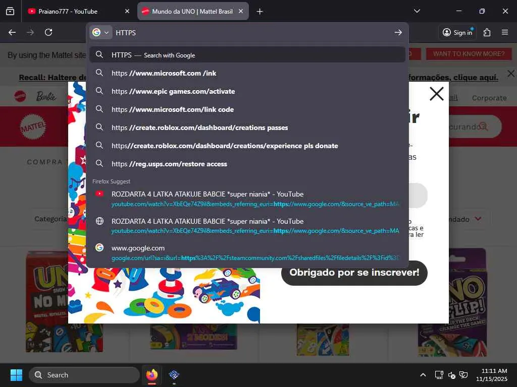Open the network icon in system tray
517x387 pixels.
pos(439,375)
